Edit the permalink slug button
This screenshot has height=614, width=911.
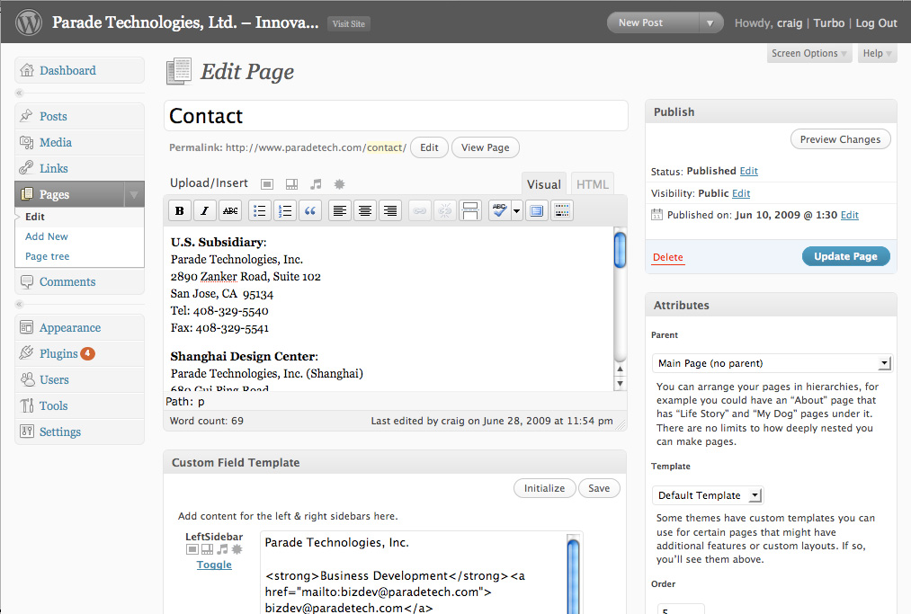429,147
